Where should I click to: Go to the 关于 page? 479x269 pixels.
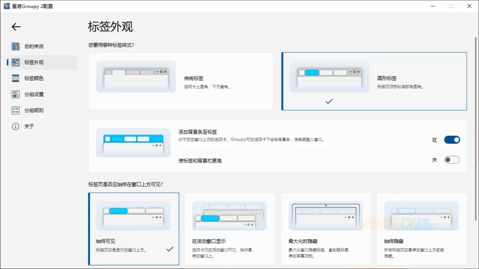coord(29,126)
